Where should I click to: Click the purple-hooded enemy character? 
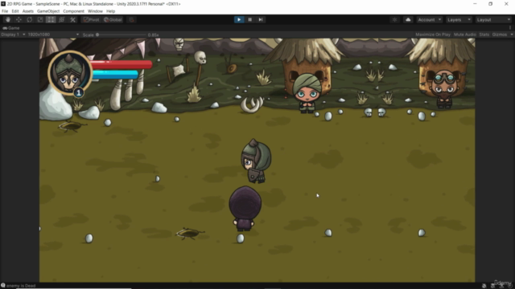(x=245, y=209)
